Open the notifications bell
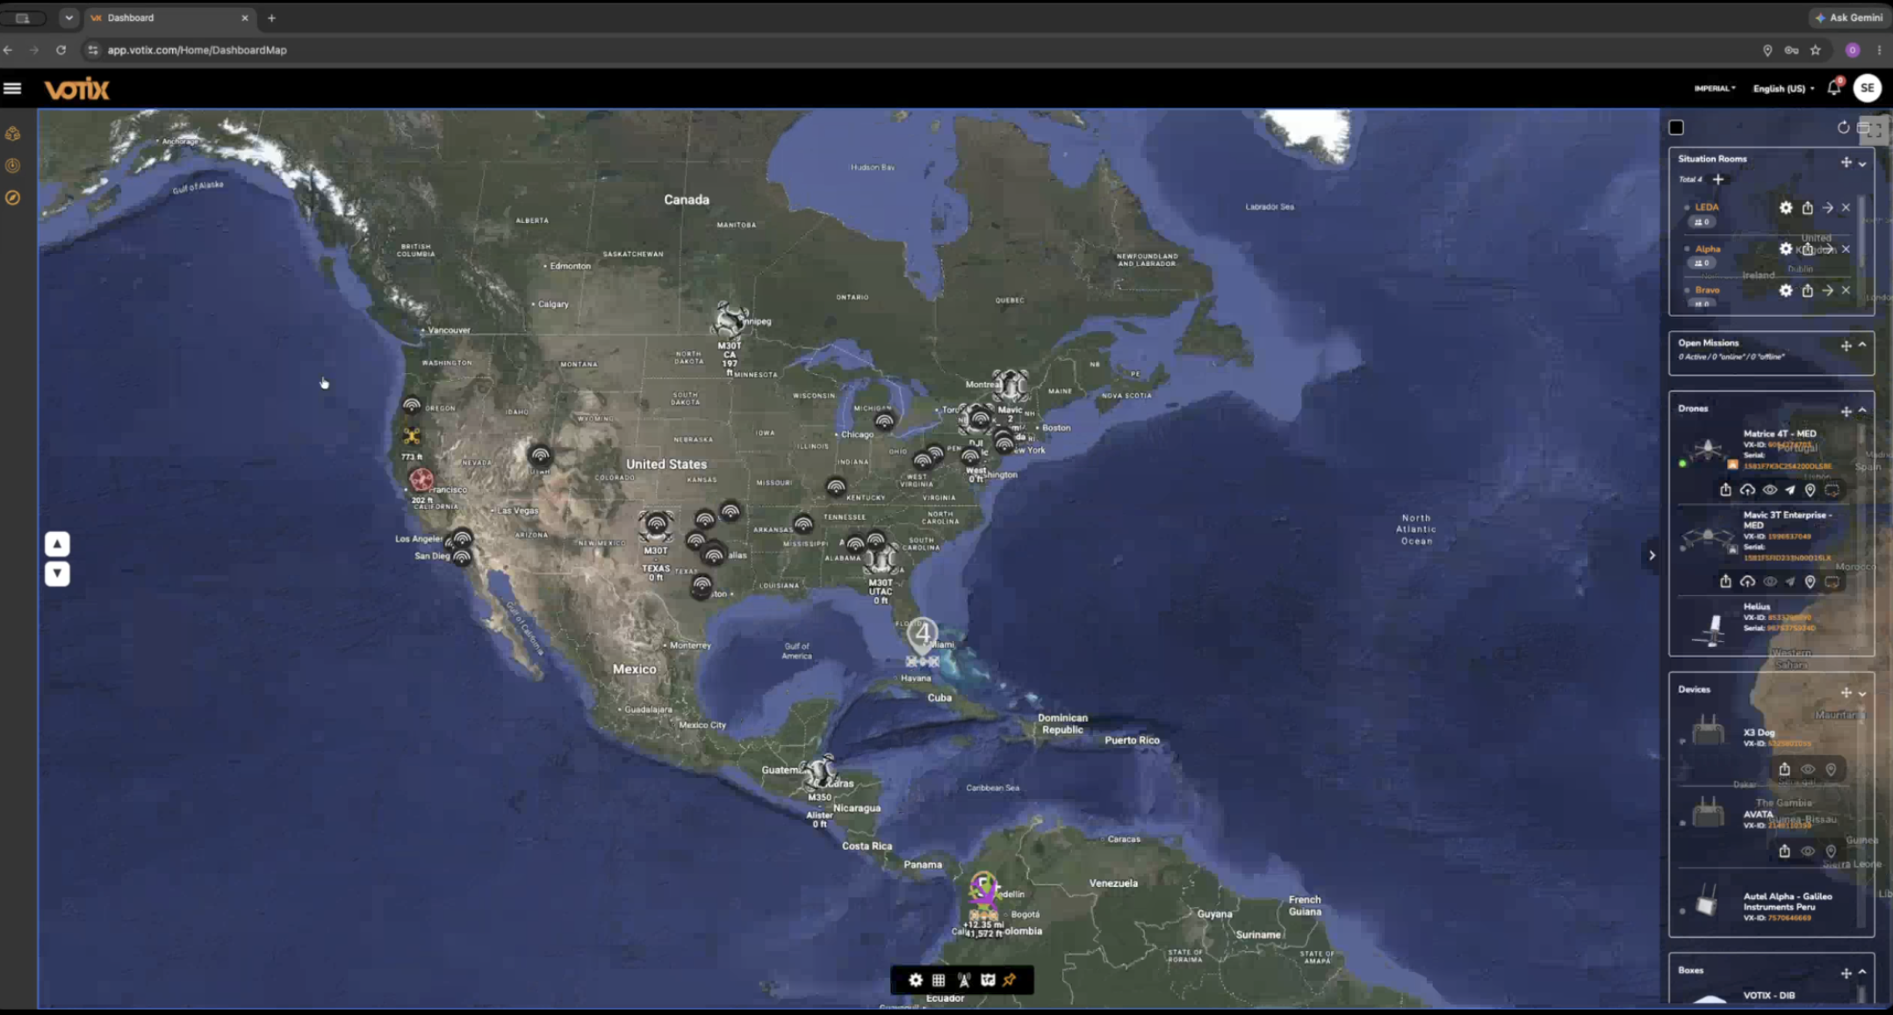The image size is (1893, 1015). point(1834,88)
